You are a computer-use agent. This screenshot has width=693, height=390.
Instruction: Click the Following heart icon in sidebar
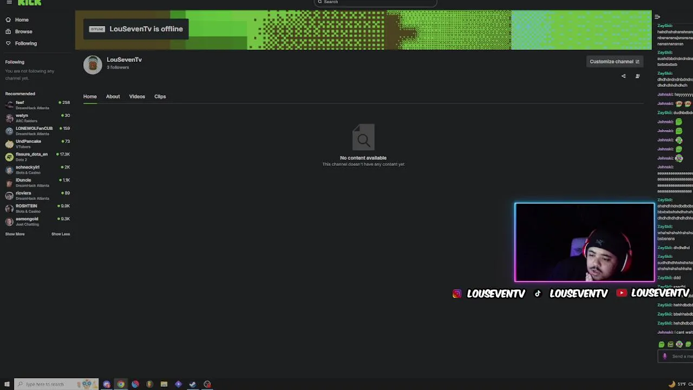click(x=8, y=43)
